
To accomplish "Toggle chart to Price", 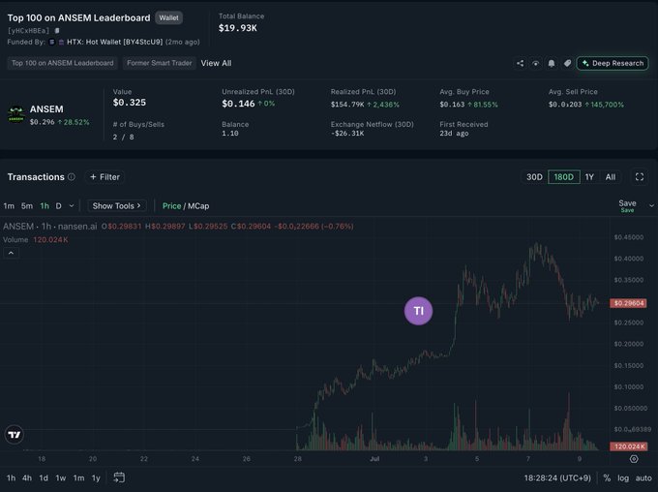I will 171,206.
